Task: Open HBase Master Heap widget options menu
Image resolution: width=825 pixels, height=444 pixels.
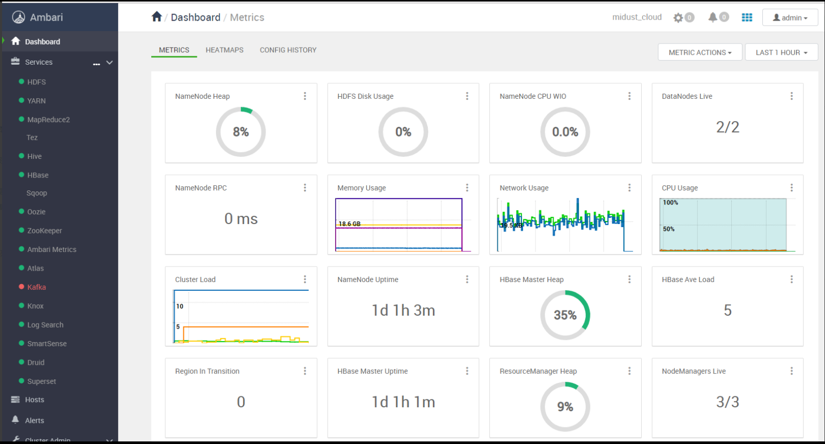Action: click(x=629, y=279)
